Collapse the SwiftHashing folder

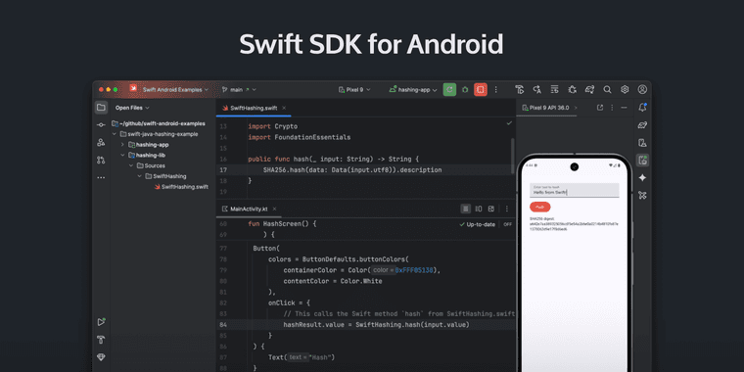point(139,176)
